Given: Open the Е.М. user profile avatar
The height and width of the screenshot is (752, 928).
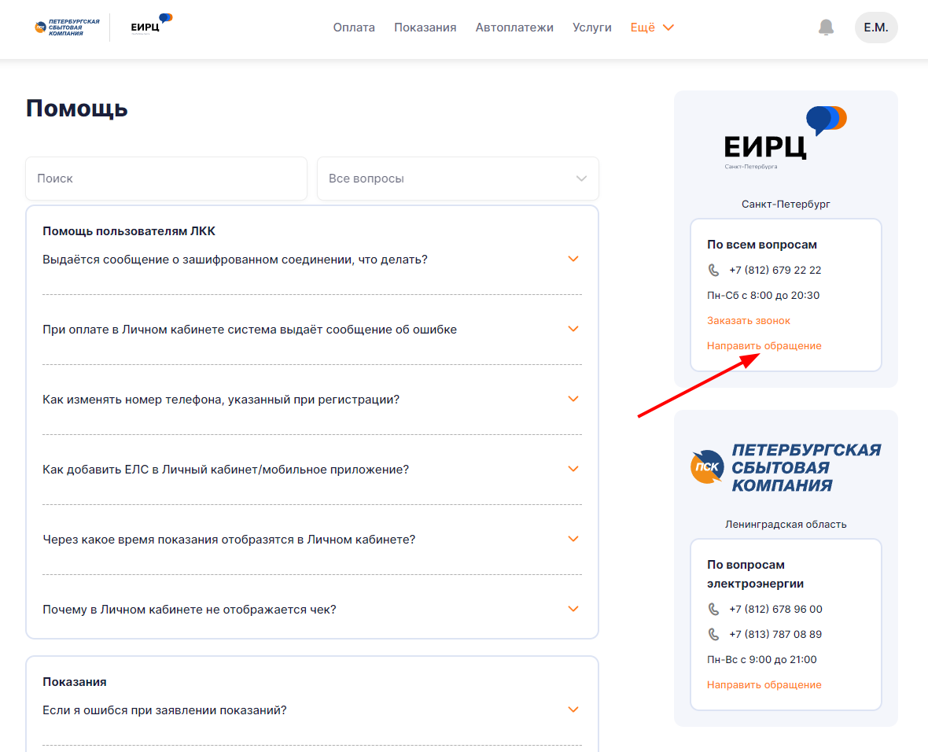Looking at the screenshot, I should pyautogui.click(x=875, y=28).
